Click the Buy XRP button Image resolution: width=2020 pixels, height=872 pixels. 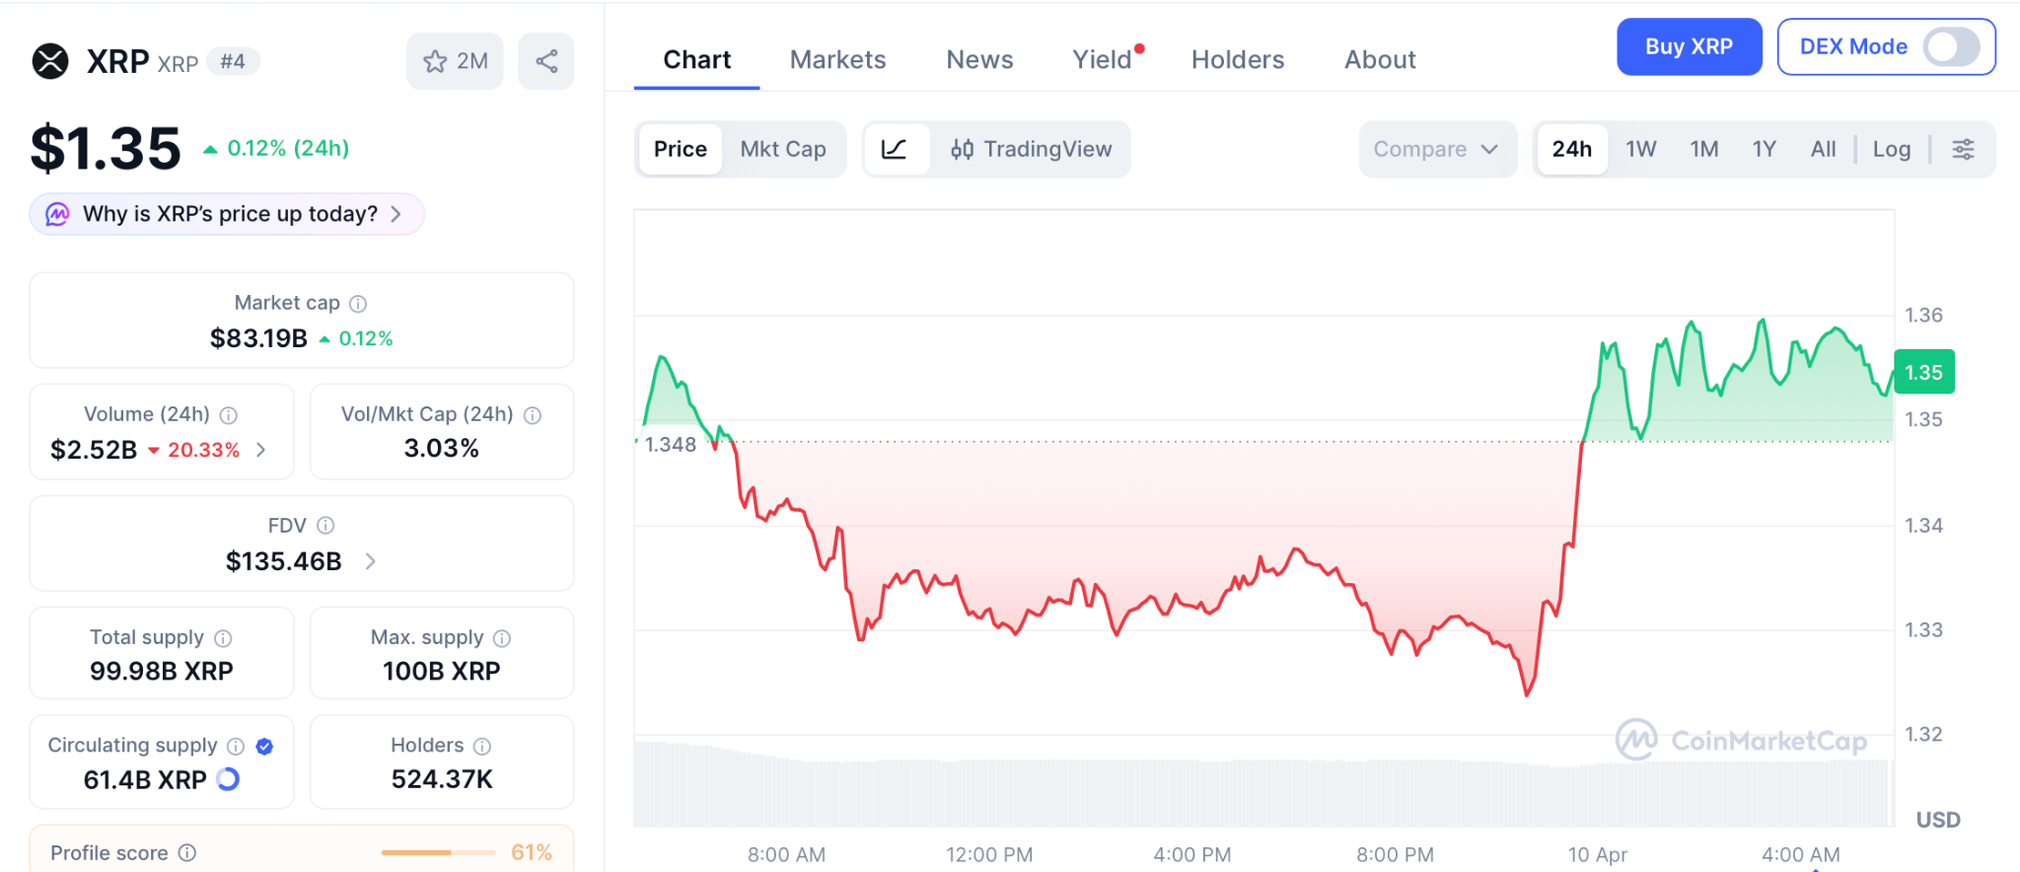[x=1689, y=46]
